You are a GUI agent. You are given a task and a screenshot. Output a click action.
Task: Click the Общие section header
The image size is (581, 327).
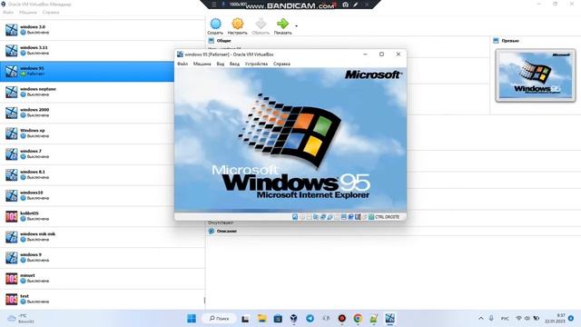pos(224,41)
